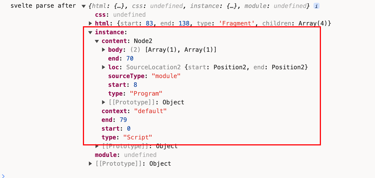The image size is (375, 178).
Task: Collapse the content Node2 arrow
Action: point(97,41)
